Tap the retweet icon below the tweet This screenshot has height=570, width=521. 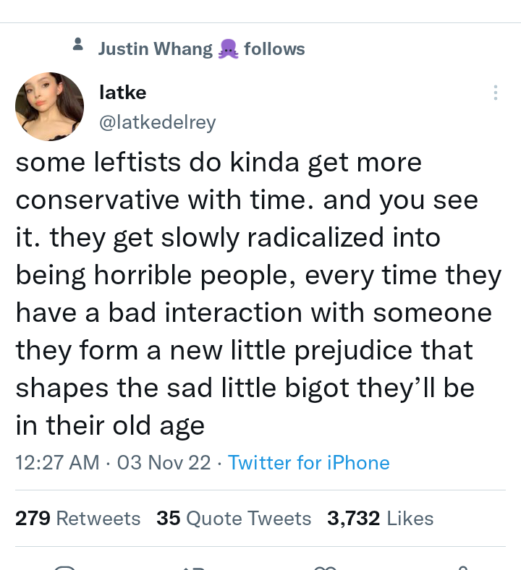tap(194, 567)
